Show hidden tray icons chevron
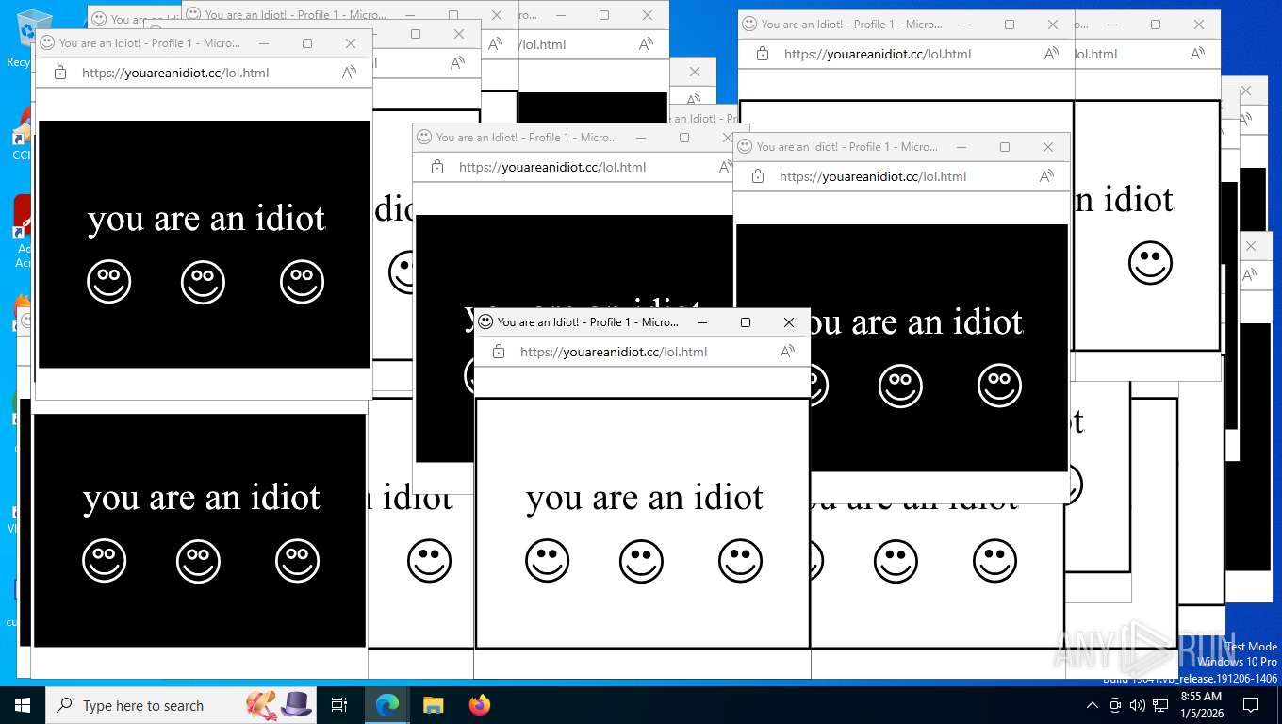 [1093, 705]
